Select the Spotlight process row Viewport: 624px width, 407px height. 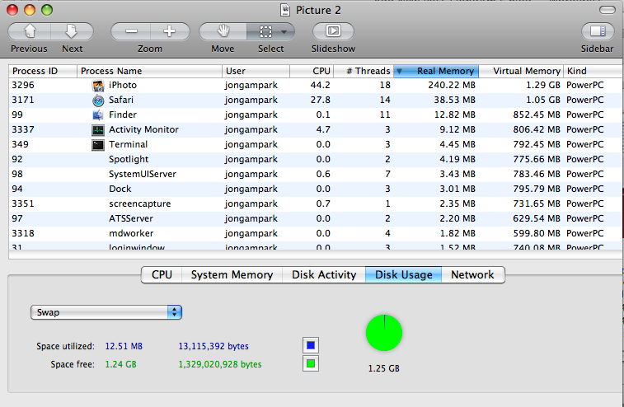315,160
